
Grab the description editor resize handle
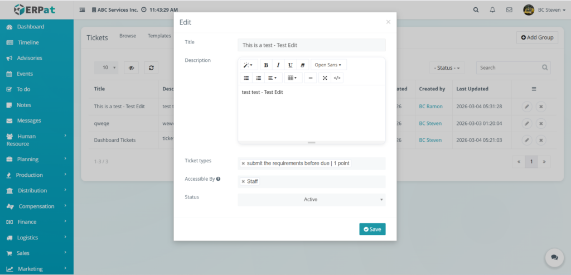311,142
